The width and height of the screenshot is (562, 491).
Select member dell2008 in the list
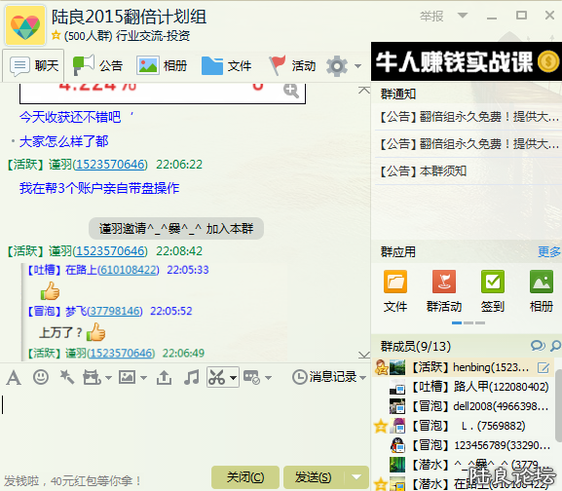tap(463, 406)
